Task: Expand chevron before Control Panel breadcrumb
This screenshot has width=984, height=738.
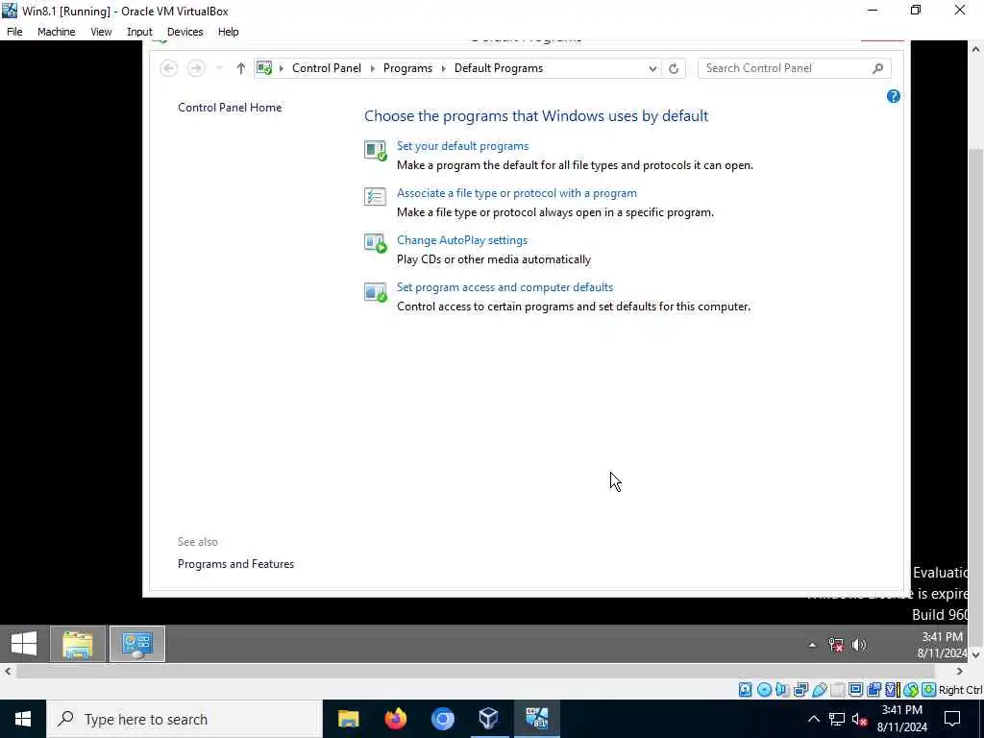Action: pyautogui.click(x=282, y=68)
